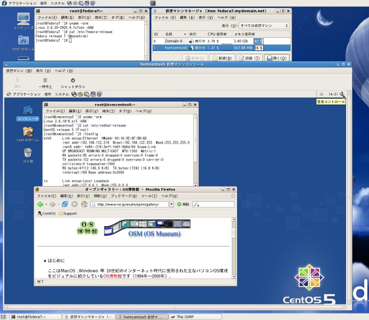Open ツール menu in Firefox

[x=149, y=196]
